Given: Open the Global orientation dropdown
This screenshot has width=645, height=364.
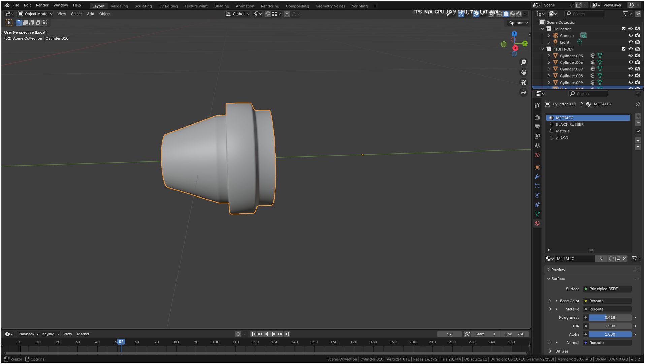Looking at the screenshot, I should click(237, 14).
